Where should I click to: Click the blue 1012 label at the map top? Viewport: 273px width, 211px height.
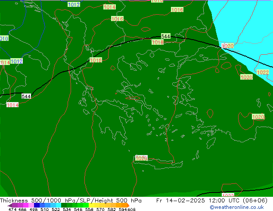point(74,5)
